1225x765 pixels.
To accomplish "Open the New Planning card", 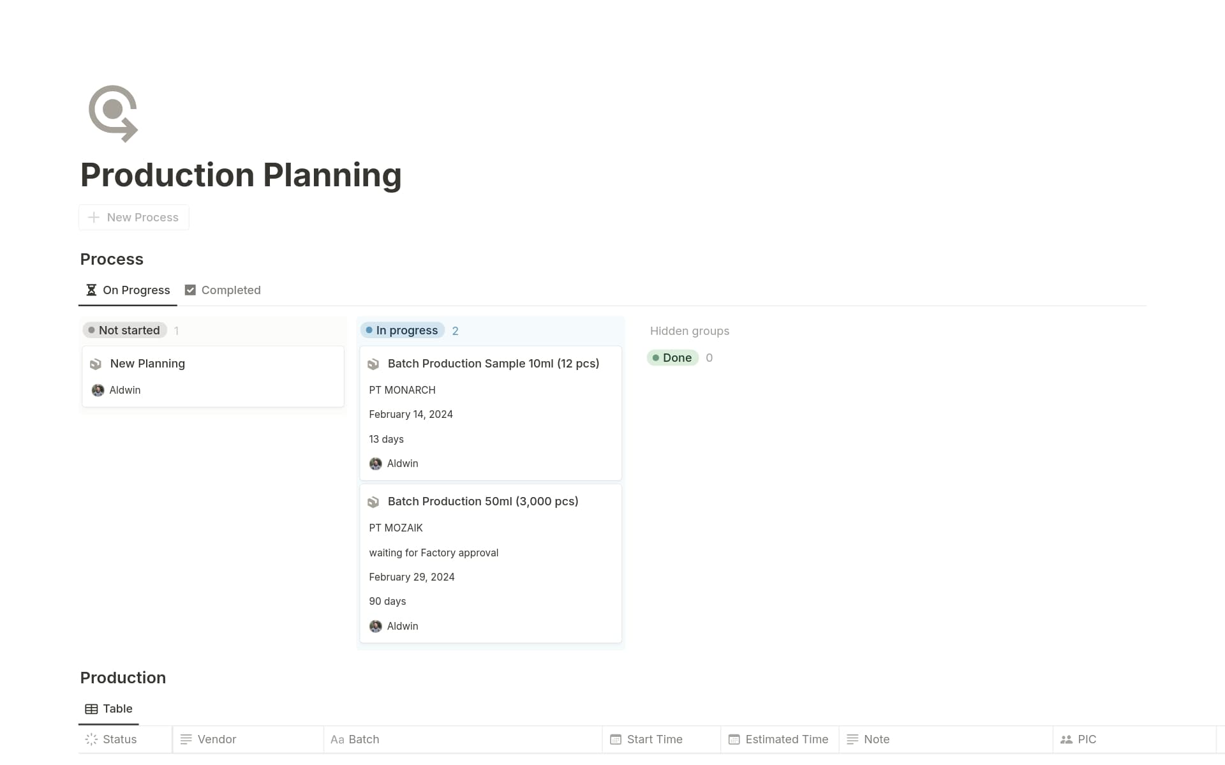I will [x=147, y=363].
